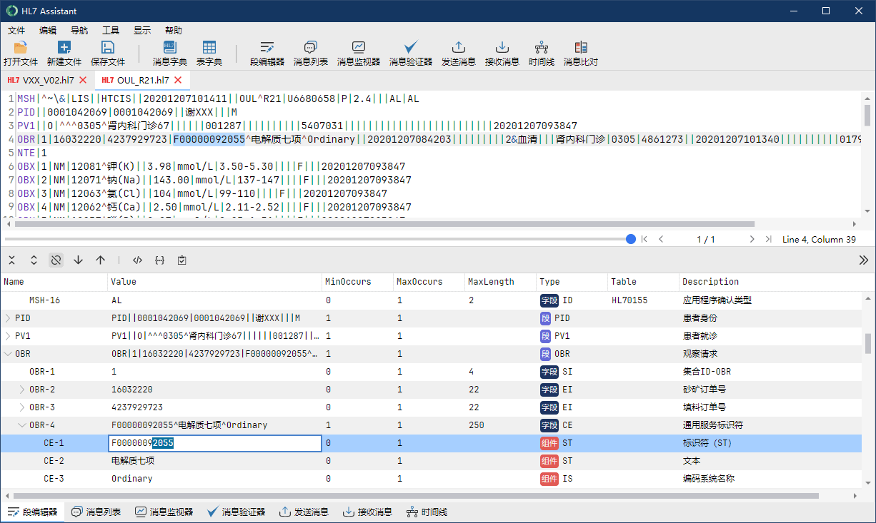This screenshot has height=523, width=876.
Task: Expand the PID segment row
Action: [8, 318]
